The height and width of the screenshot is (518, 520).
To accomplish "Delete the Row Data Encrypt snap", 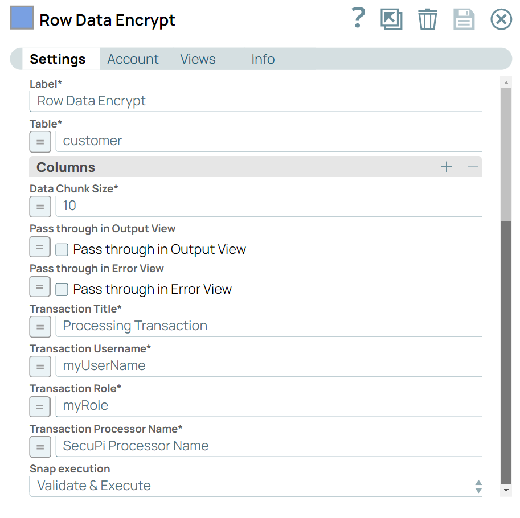I will (428, 19).
